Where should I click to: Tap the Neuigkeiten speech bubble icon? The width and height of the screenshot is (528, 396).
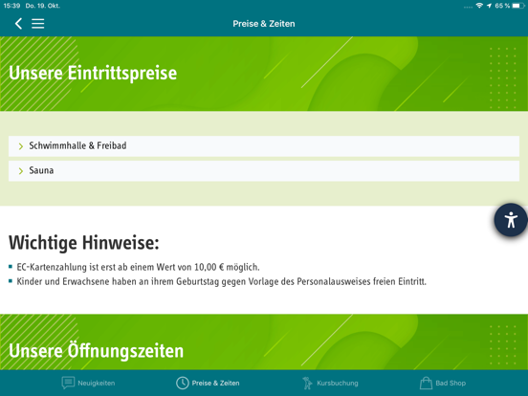coord(68,383)
